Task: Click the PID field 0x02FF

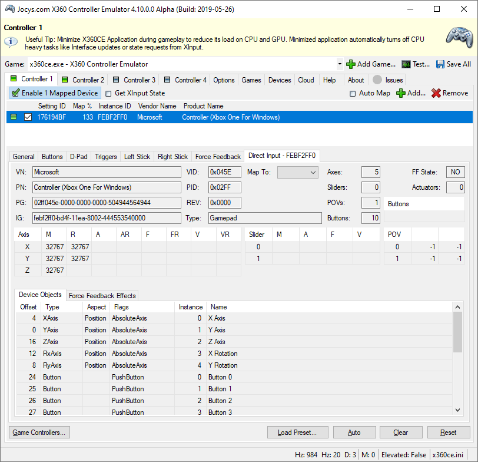Action: tap(225, 187)
